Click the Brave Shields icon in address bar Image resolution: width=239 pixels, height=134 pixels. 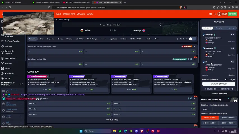coord(181,7)
